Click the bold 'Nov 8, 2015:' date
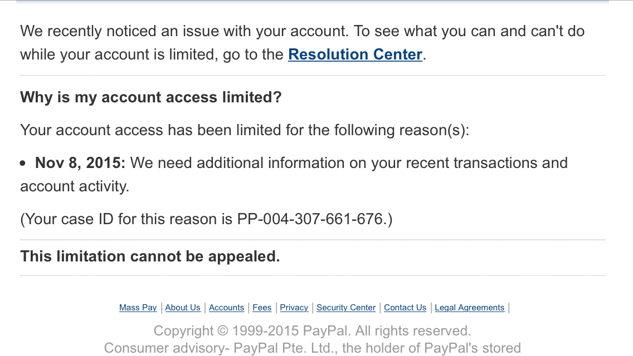633x356 pixels. (80, 163)
